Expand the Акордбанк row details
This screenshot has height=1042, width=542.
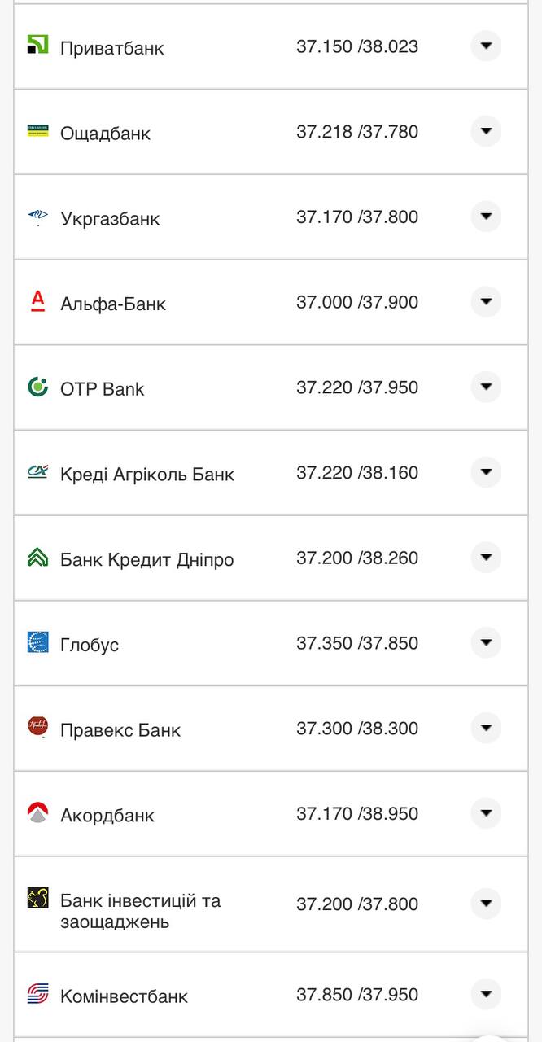point(486,813)
